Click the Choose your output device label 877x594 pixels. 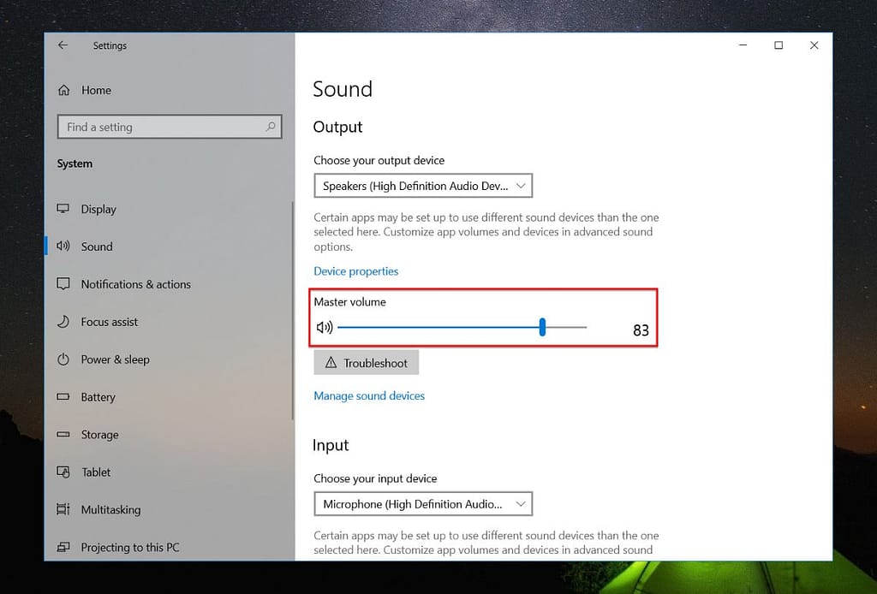point(379,160)
